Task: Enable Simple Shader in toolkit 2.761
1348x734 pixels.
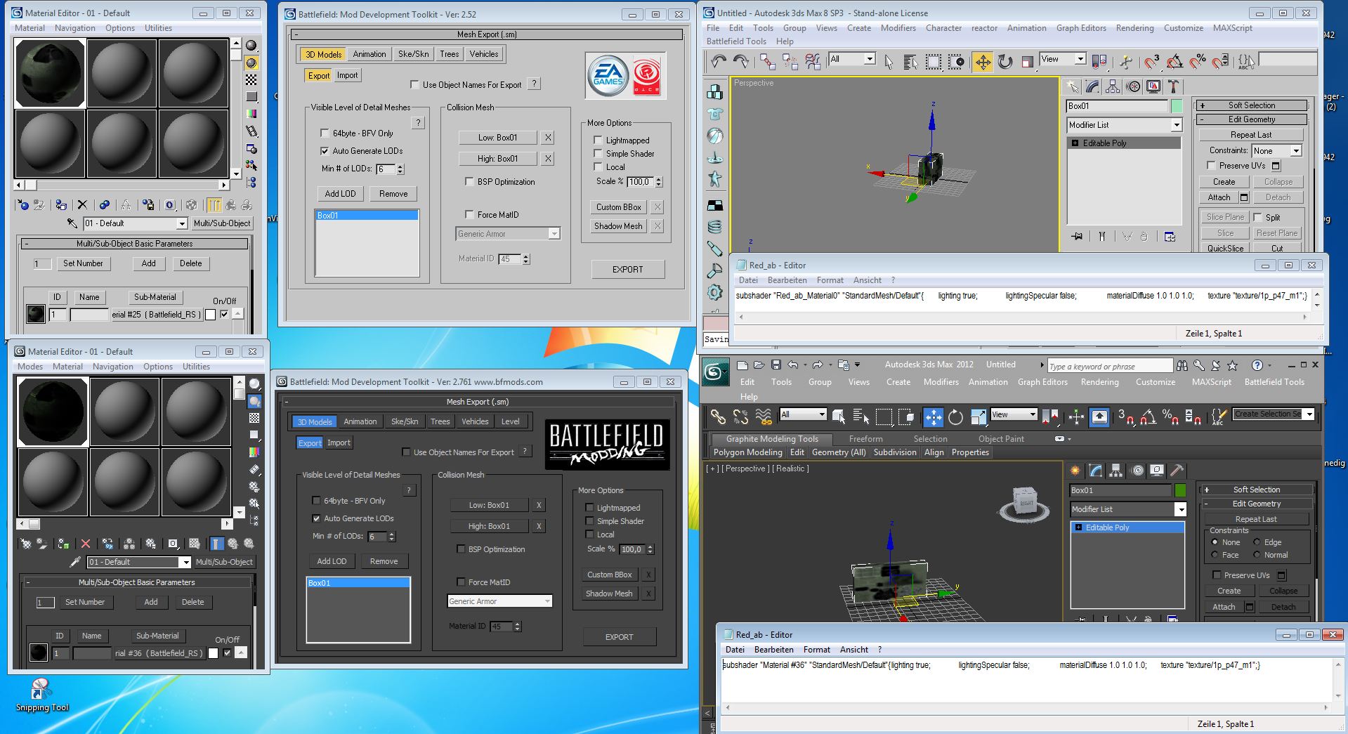Action: 589,520
